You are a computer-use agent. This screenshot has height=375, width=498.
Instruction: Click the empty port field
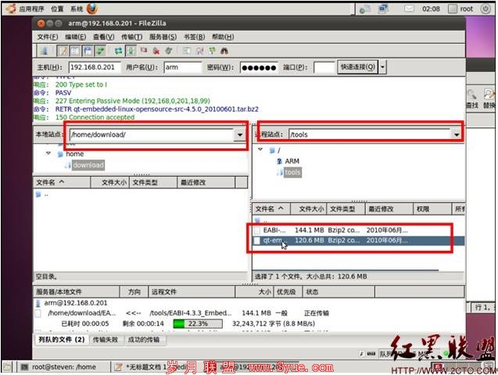324,67
